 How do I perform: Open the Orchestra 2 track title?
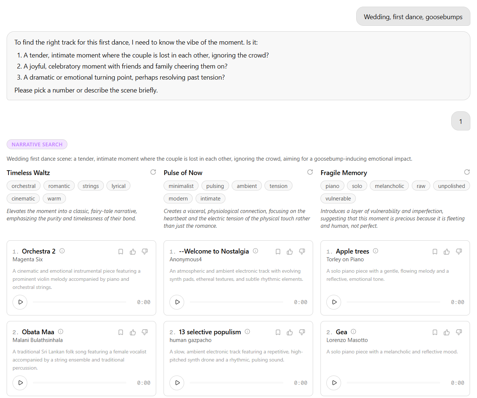39,251
